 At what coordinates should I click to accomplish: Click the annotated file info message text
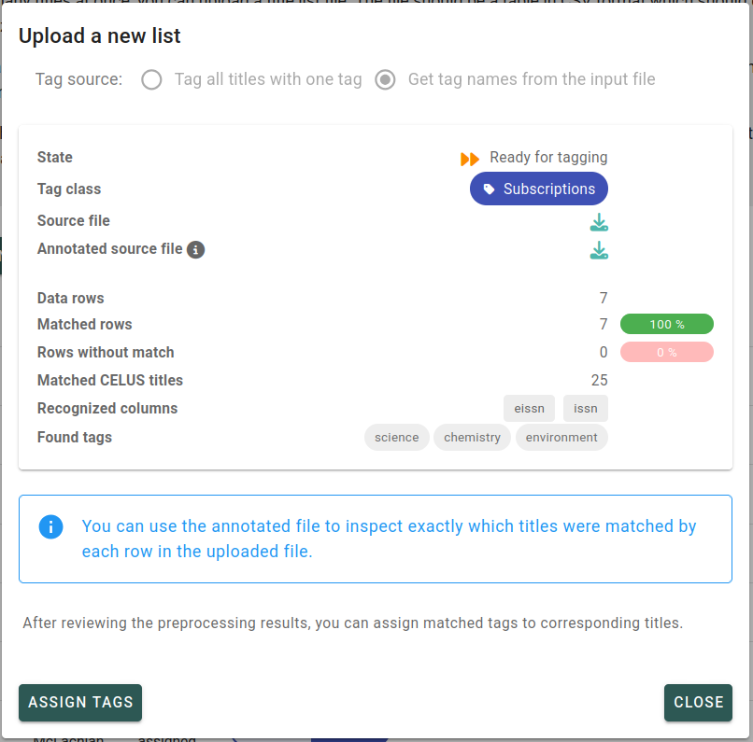pyautogui.click(x=389, y=539)
